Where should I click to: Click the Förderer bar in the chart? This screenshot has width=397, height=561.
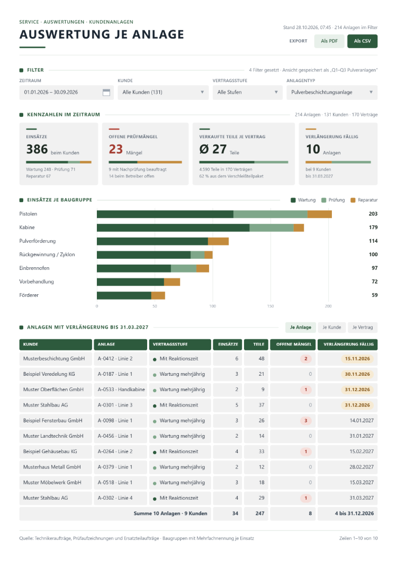coord(131,295)
